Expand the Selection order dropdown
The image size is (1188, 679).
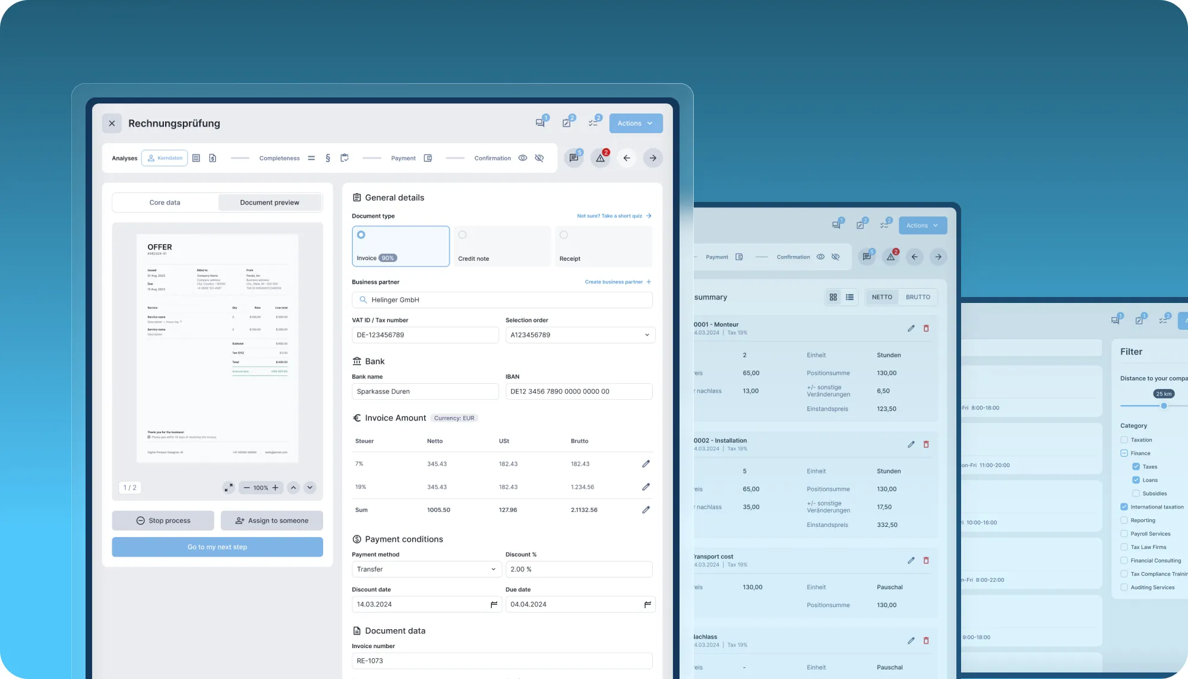[580, 335]
